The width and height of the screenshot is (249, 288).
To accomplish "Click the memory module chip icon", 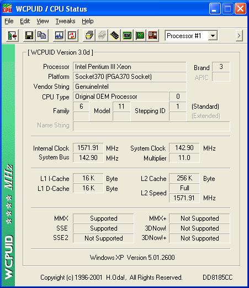I will pyautogui.click(x=114, y=35).
